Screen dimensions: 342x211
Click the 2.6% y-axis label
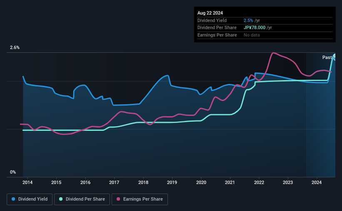[15, 48]
